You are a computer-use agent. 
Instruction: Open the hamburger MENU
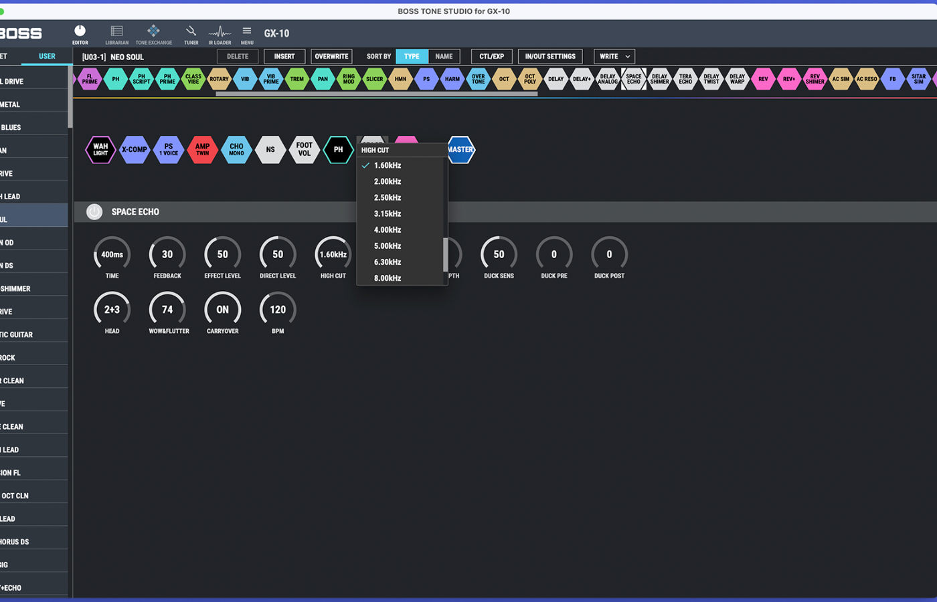point(247,34)
